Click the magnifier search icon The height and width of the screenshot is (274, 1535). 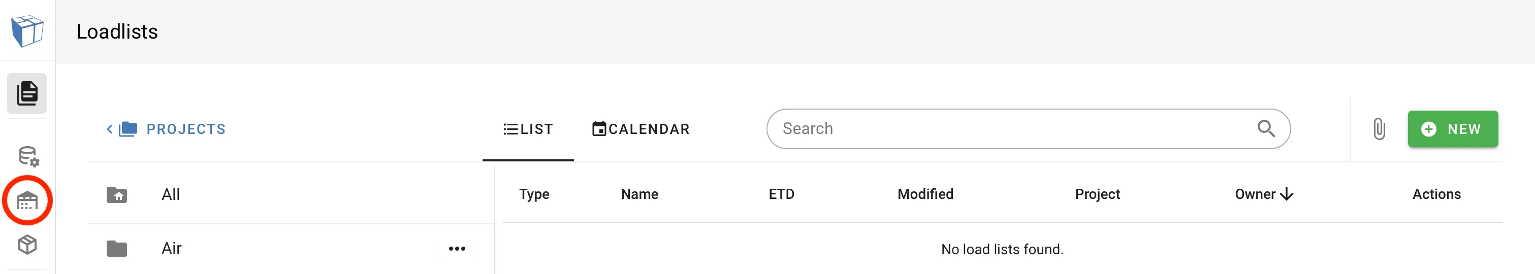click(x=1266, y=129)
